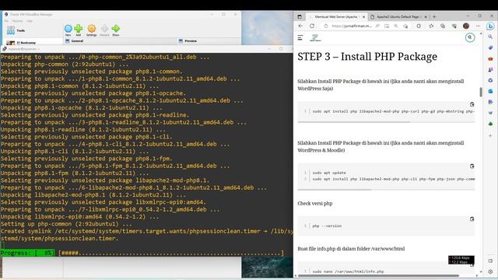498x280 pixels.
Task: Open File menu in VirtualBox Manager
Action: (x=6, y=21)
